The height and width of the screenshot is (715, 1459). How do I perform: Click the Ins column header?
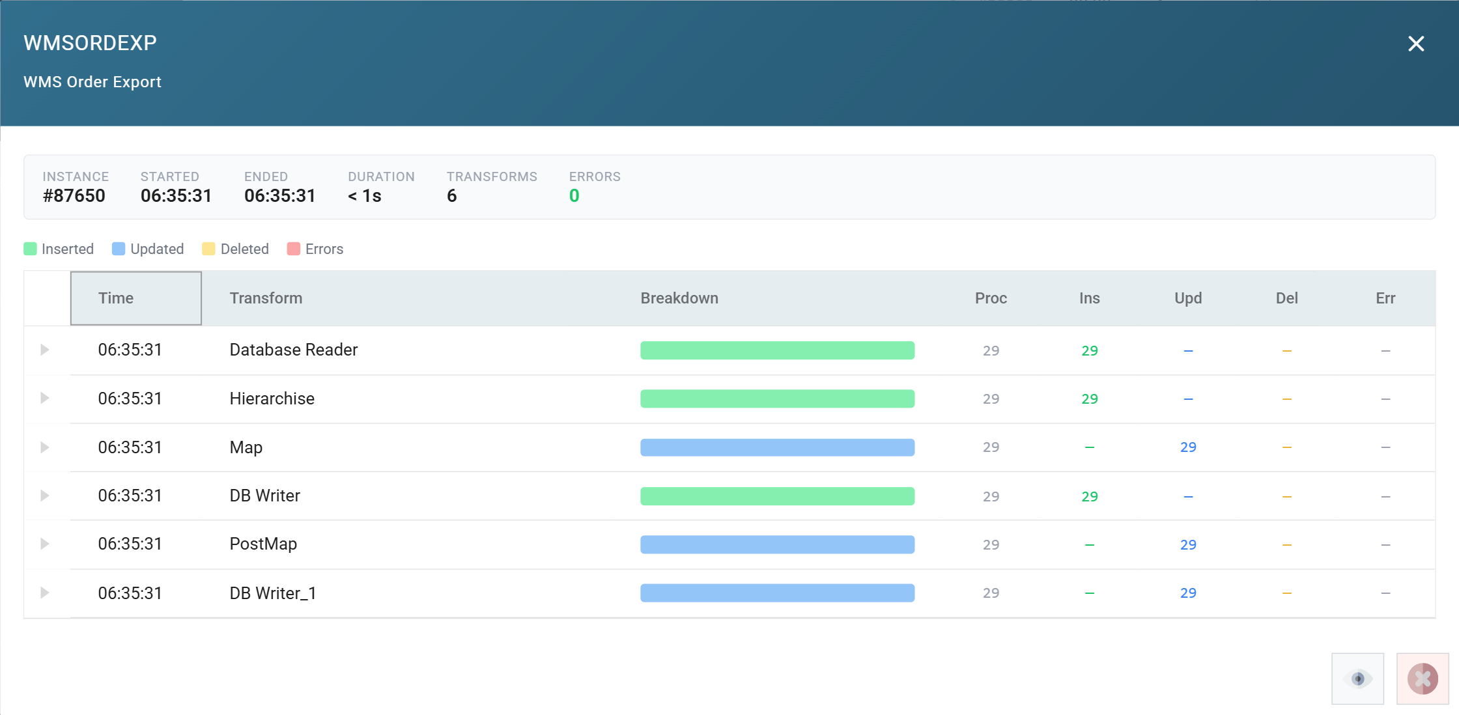[1090, 298]
